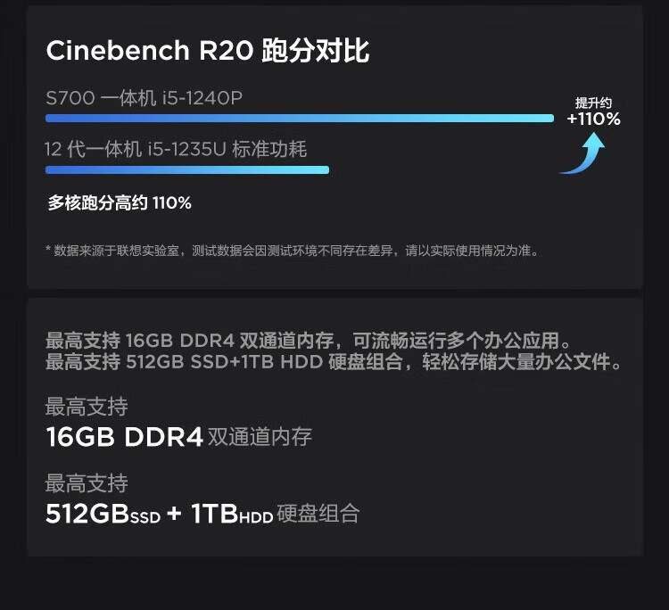
Task: Select the large 16GB DDR4 text
Action: [x=125, y=437]
